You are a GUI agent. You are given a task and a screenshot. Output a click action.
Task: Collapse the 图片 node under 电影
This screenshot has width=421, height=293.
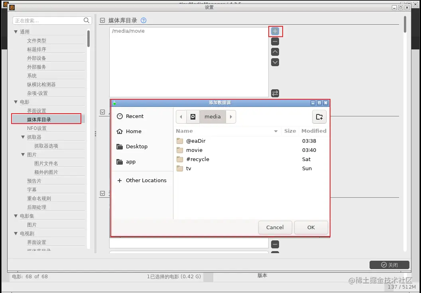pos(23,155)
